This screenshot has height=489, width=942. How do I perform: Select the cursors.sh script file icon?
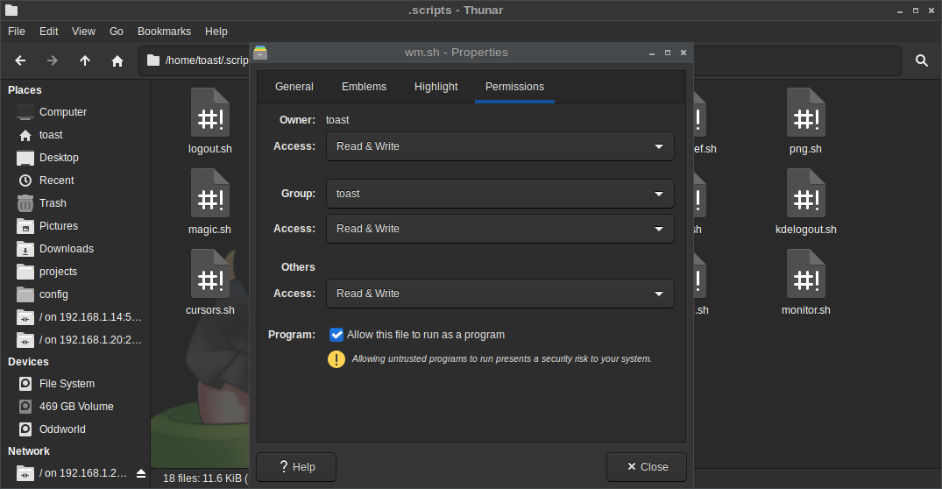(x=210, y=273)
